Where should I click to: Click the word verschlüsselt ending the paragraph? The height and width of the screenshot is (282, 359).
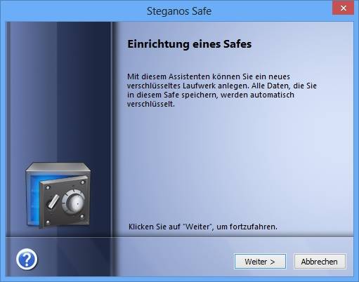(x=151, y=104)
